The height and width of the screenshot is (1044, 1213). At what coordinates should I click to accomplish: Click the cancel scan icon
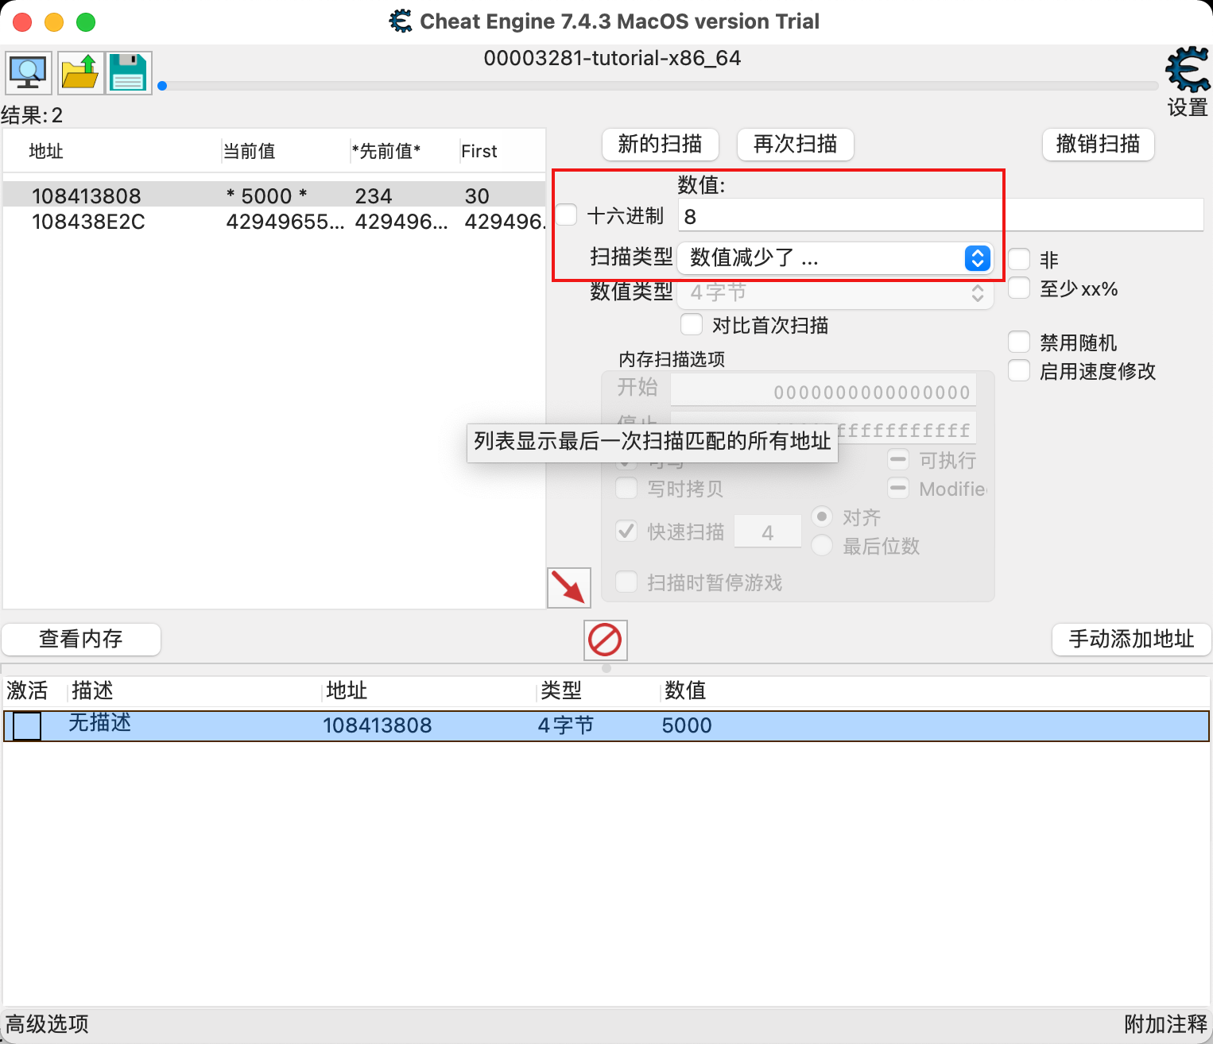[x=605, y=640]
